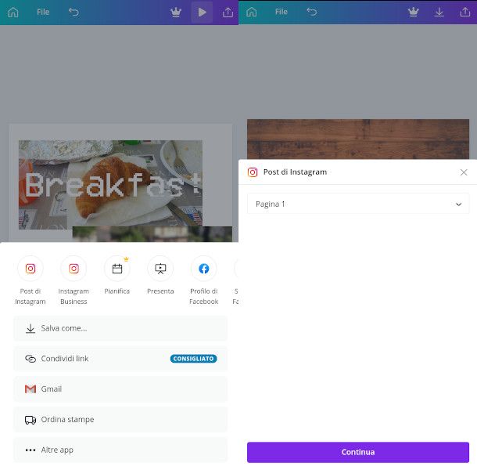Go to home in left screen
The height and width of the screenshot is (470, 477).
pos(13,13)
